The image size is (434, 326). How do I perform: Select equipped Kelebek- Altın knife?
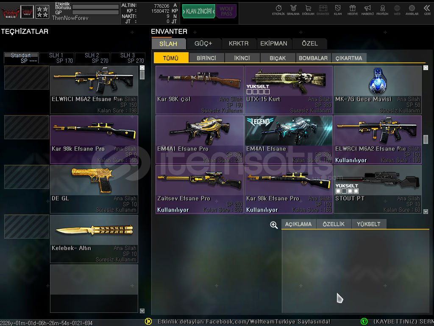94,239
